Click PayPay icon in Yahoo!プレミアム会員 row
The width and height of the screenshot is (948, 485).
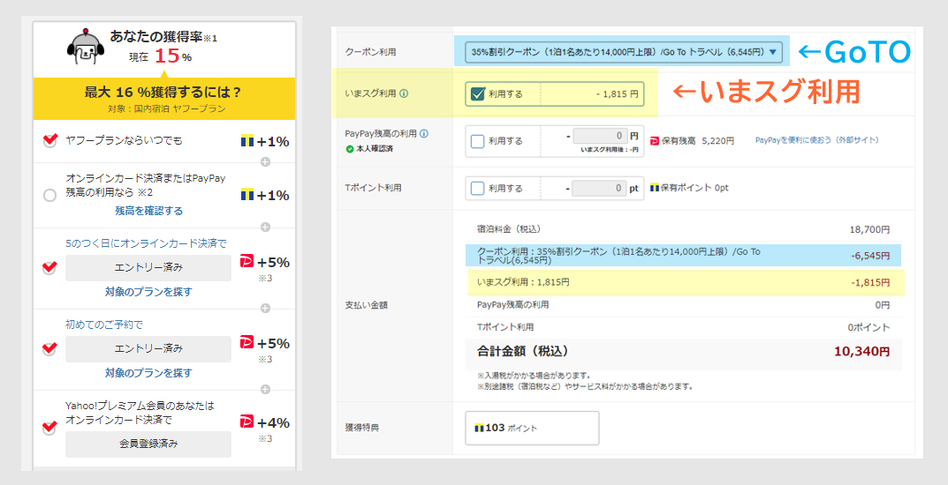246,422
